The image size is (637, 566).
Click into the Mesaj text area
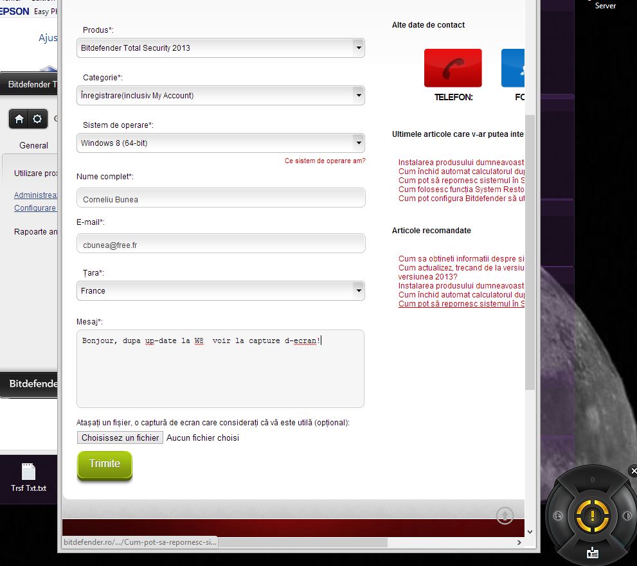point(220,369)
